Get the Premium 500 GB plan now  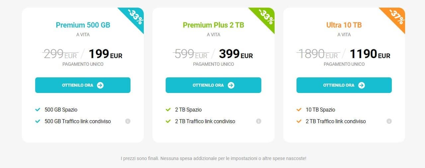click(83, 85)
